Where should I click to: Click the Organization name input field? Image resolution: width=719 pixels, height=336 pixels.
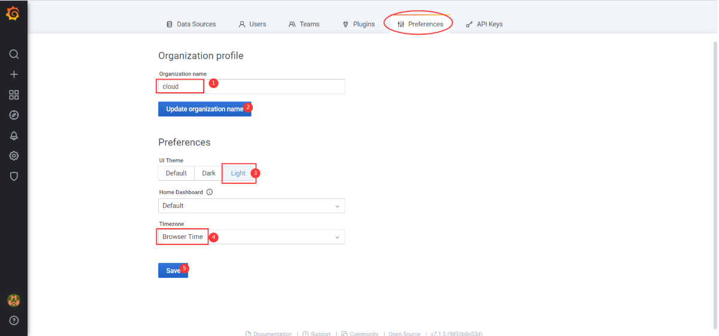pos(252,86)
